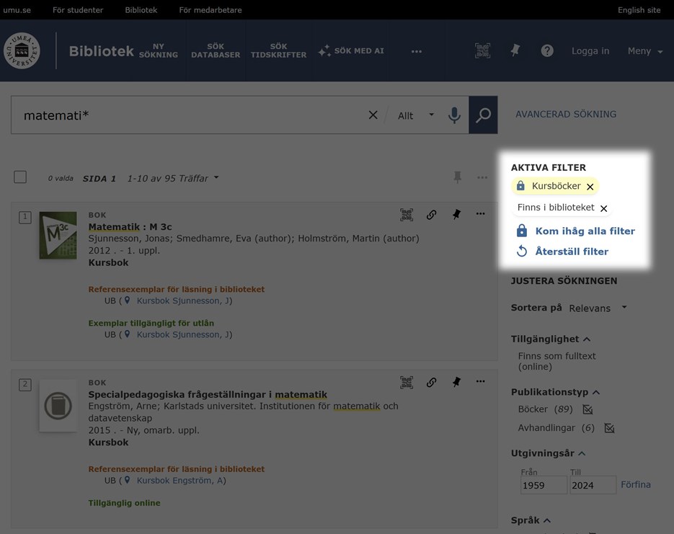674x534 pixels.
Task: Tick the select all results checkbox
Action: pos(20,177)
